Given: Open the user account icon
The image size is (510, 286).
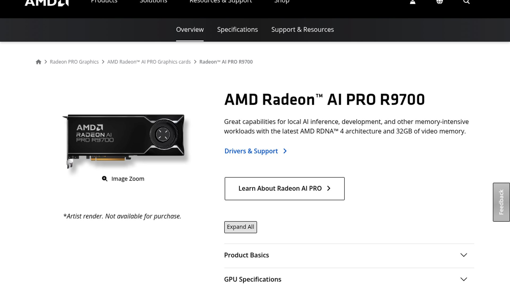Looking at the screenshot, I should click(413, 2).
